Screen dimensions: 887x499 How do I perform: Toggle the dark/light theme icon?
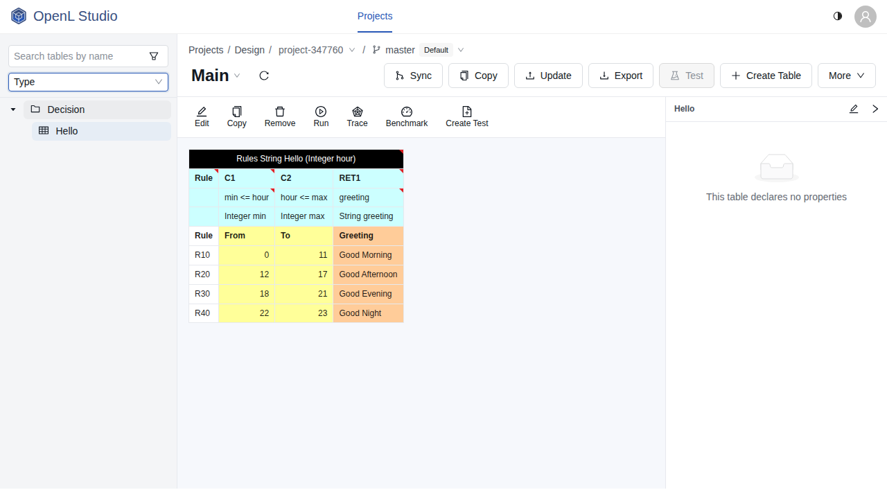point(838,16)
